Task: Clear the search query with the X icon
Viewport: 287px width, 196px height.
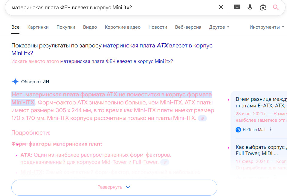Action: point(221,7)
